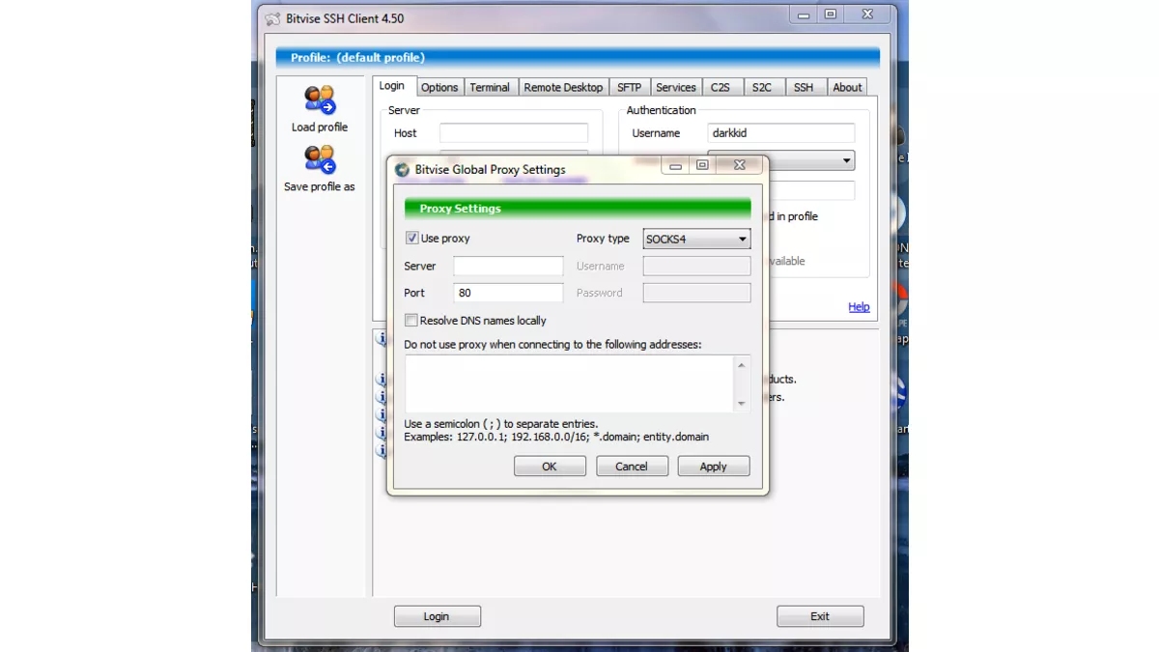
Task: Click the Exit button
Action: tap(820, 615)
